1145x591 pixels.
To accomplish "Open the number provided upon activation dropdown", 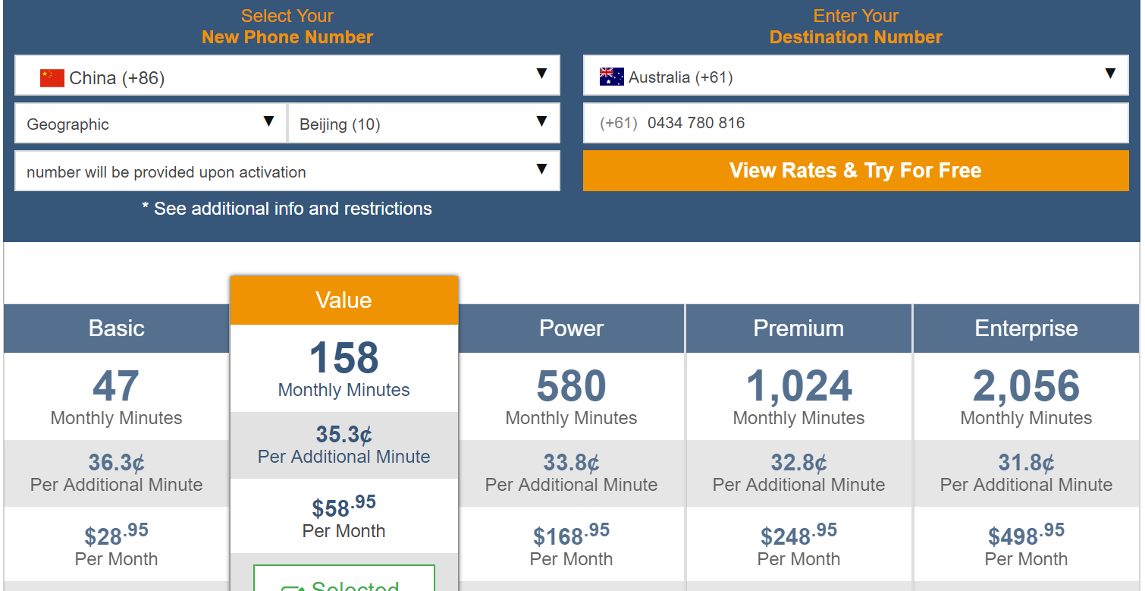I will 287,171.
